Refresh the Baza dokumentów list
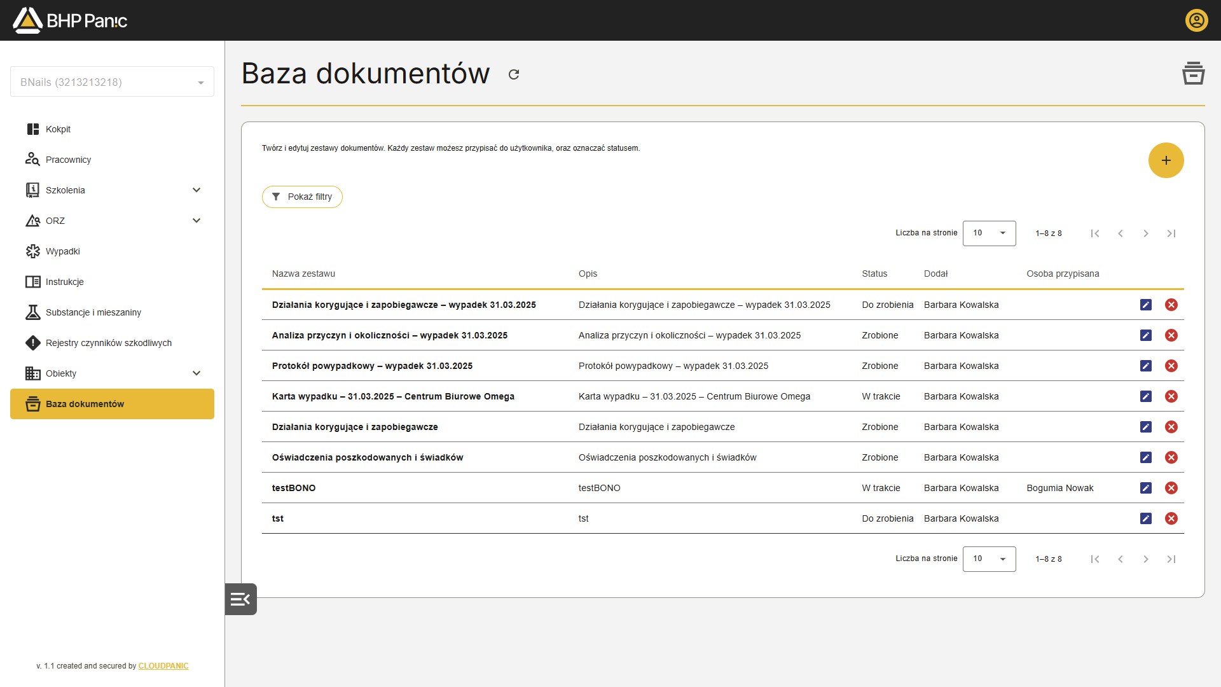The height and width of the screenshot is (687, 1221). click(514, 74)
